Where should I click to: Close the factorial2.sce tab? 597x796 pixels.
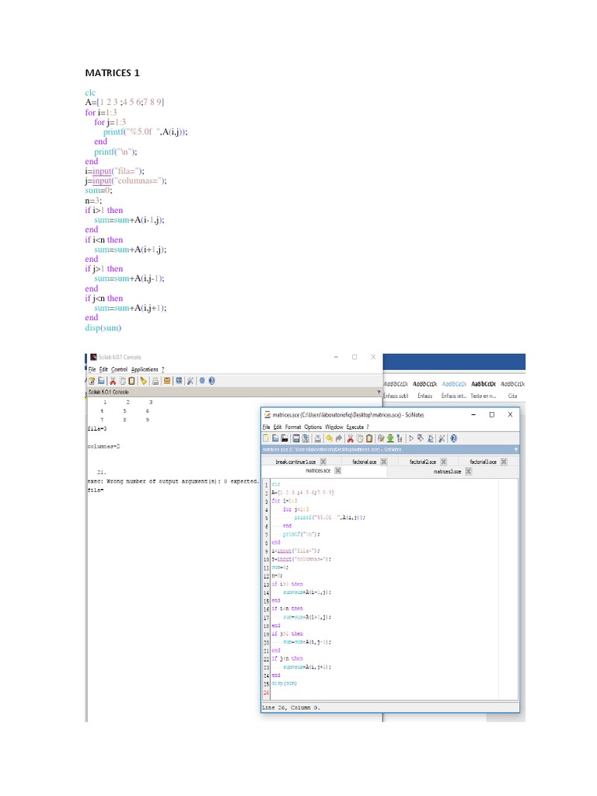point(444,462)
